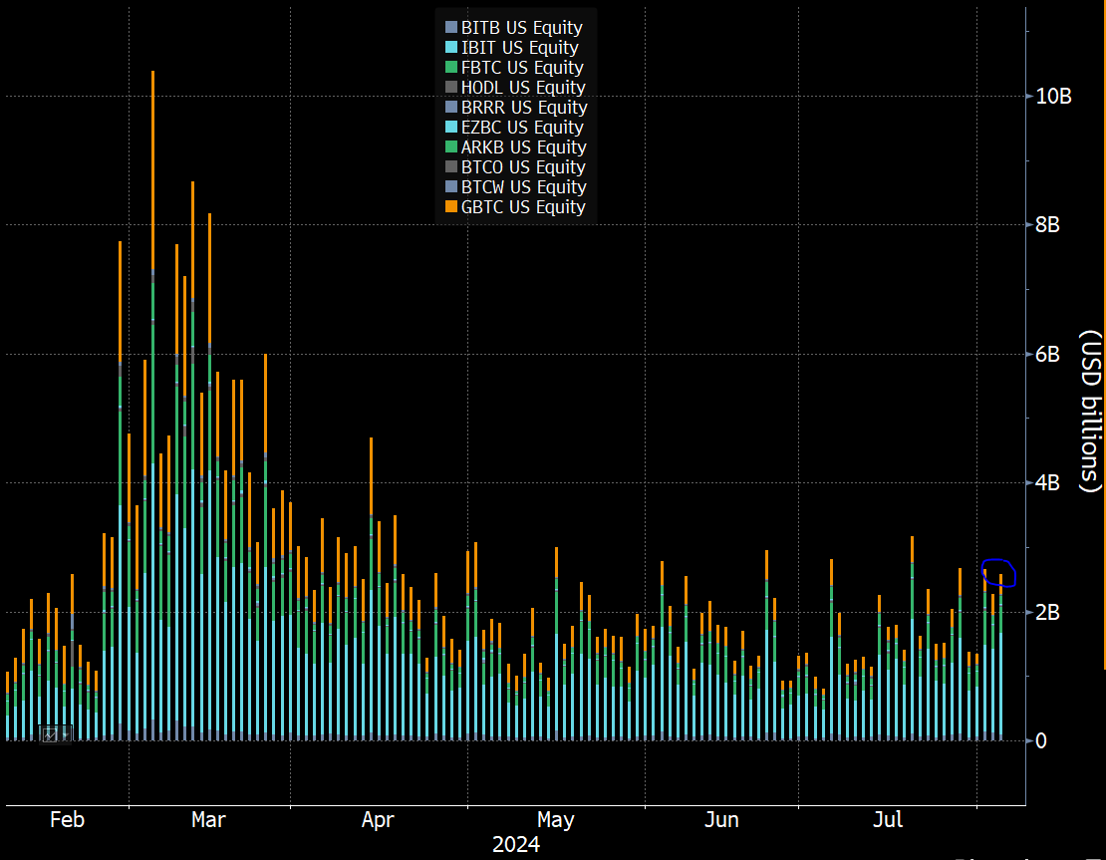Screen dimensions: 1106x860
Task: Select the Jul month axis label
Action: tap(888, 820)
